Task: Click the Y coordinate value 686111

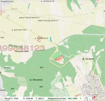Action: pyautogui.click(x=41, y=98)
